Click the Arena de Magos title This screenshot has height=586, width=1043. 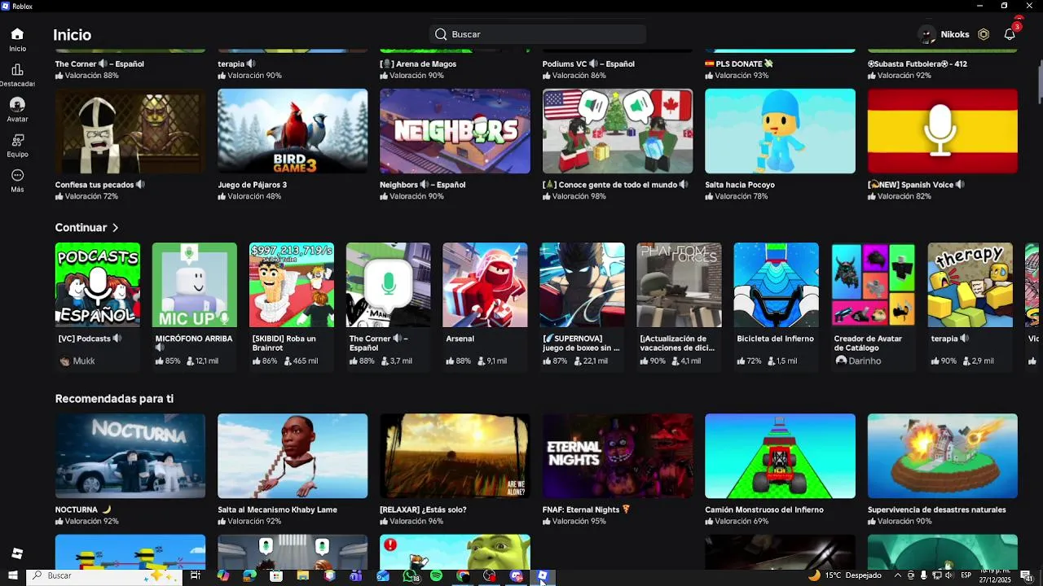(x=418, y=63)
